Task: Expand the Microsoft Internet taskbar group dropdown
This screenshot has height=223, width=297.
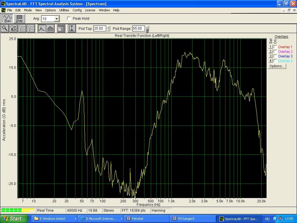Action: pos(122,219)
